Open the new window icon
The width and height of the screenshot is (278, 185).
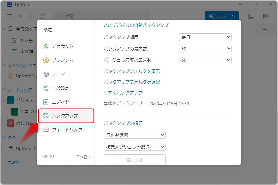click(251, 16)
